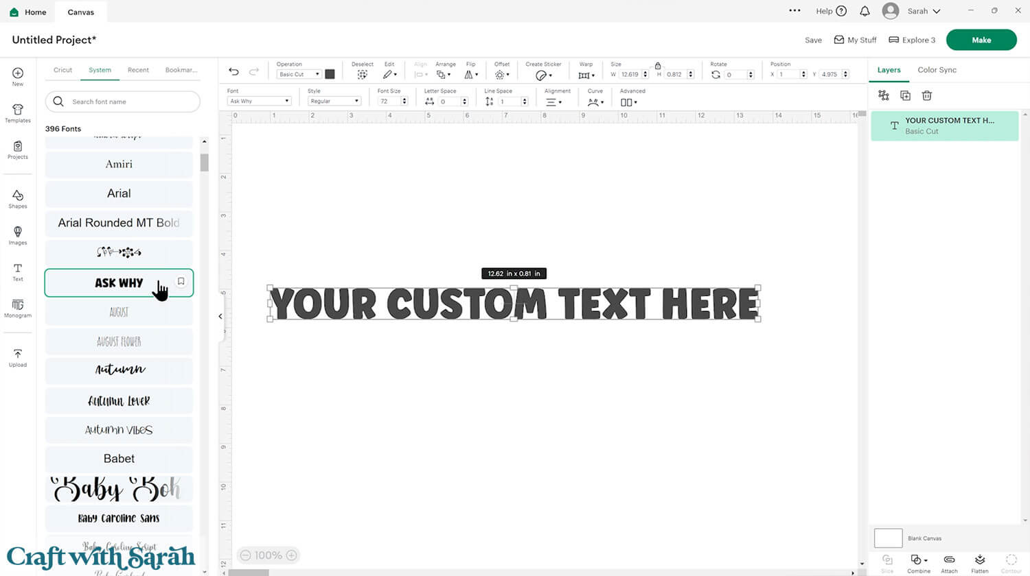The width and height of the screenshot is (1030, 576).
Task: Open the Explore 3 machine selector
Action: pyautogui.click(x=912, y=40)
